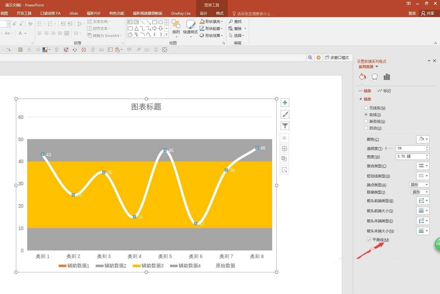440x294 pixels.
Task: Switch to the 线条 line tab
Action: click(364, 91)
